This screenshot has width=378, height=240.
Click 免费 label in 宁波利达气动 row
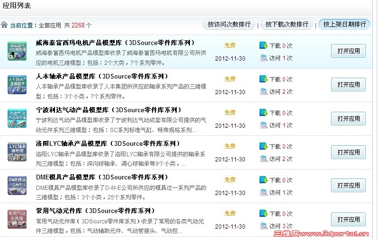[230, 113]
